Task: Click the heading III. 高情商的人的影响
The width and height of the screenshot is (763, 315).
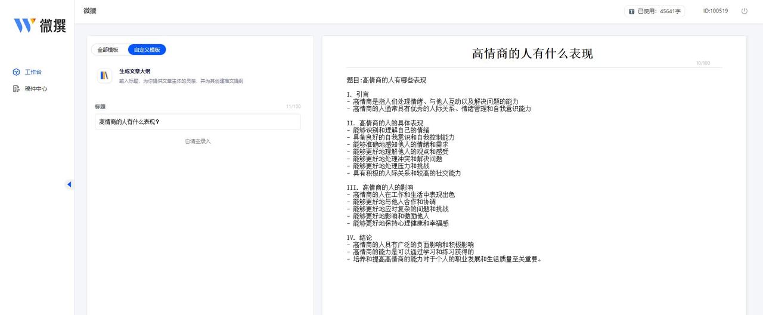Action: tap(380, 187)
